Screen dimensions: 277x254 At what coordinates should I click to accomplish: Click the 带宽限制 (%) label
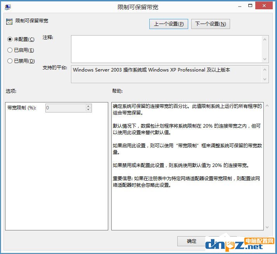pyautogui.click(x=22, y=107)
